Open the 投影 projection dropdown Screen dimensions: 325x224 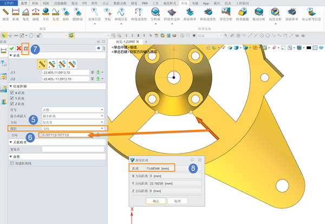point(73,129)
